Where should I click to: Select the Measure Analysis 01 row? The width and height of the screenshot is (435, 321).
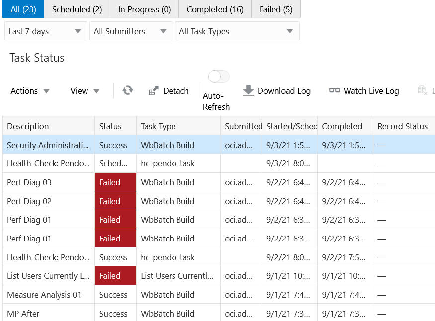[219, 294]
